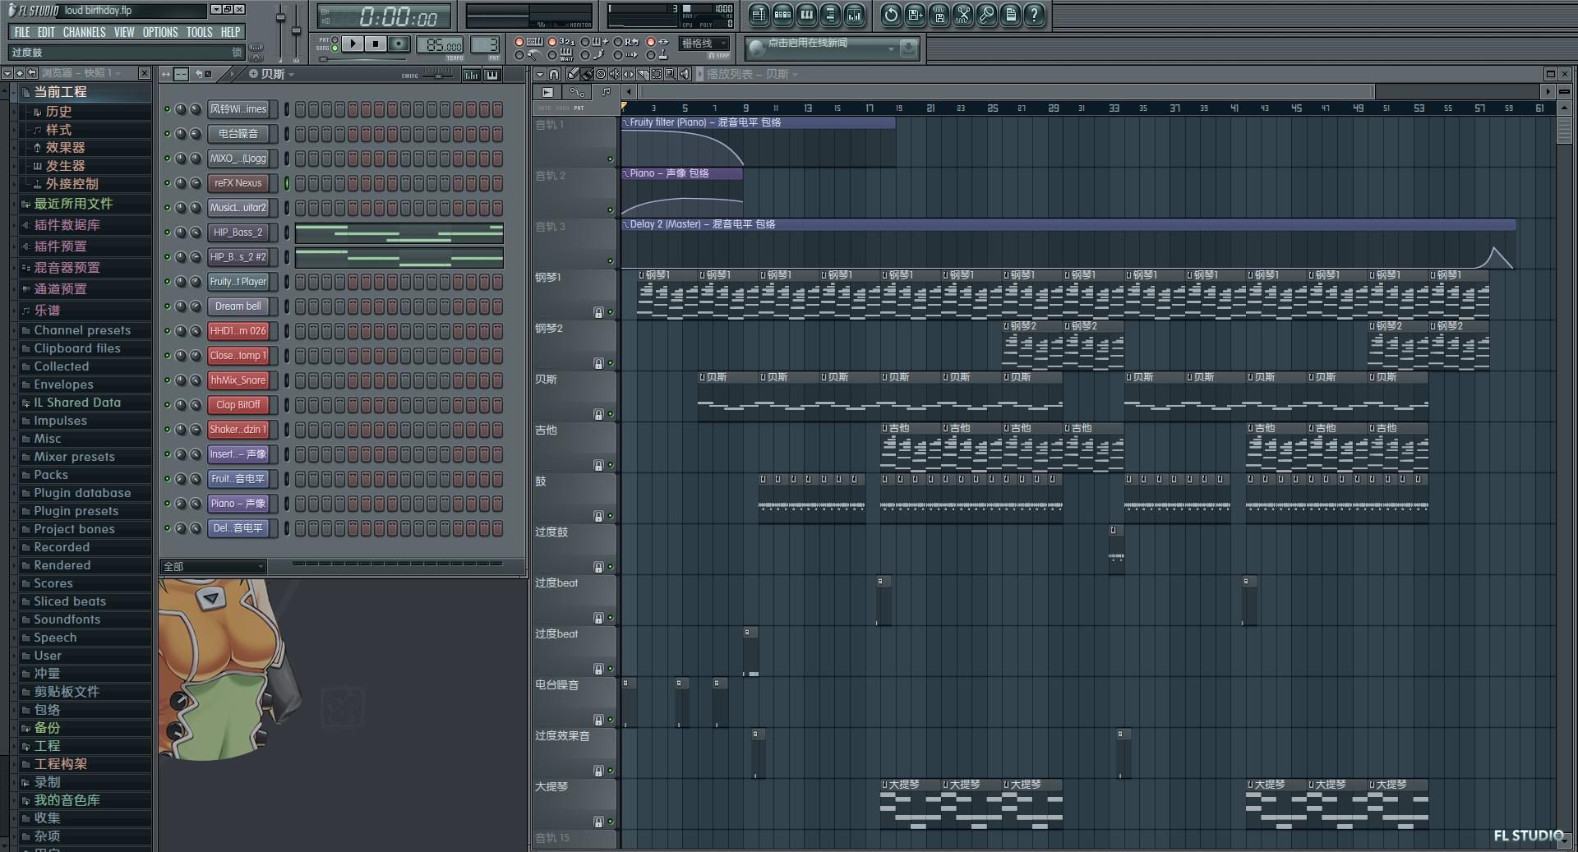This screenshot has width=1578, height=852.
Task: Select PAT playback mode
Action: (x=335, y=39)
